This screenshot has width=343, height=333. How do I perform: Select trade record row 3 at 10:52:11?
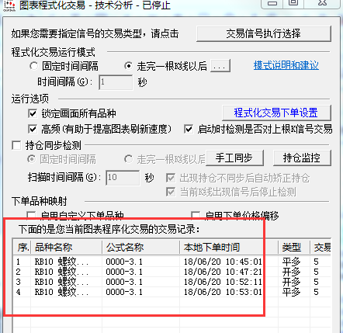[171, 282]
